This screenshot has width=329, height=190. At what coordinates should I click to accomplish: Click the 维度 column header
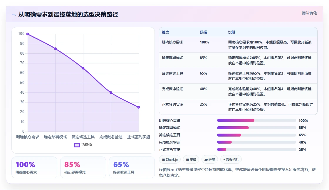click(x=165, y=32)
